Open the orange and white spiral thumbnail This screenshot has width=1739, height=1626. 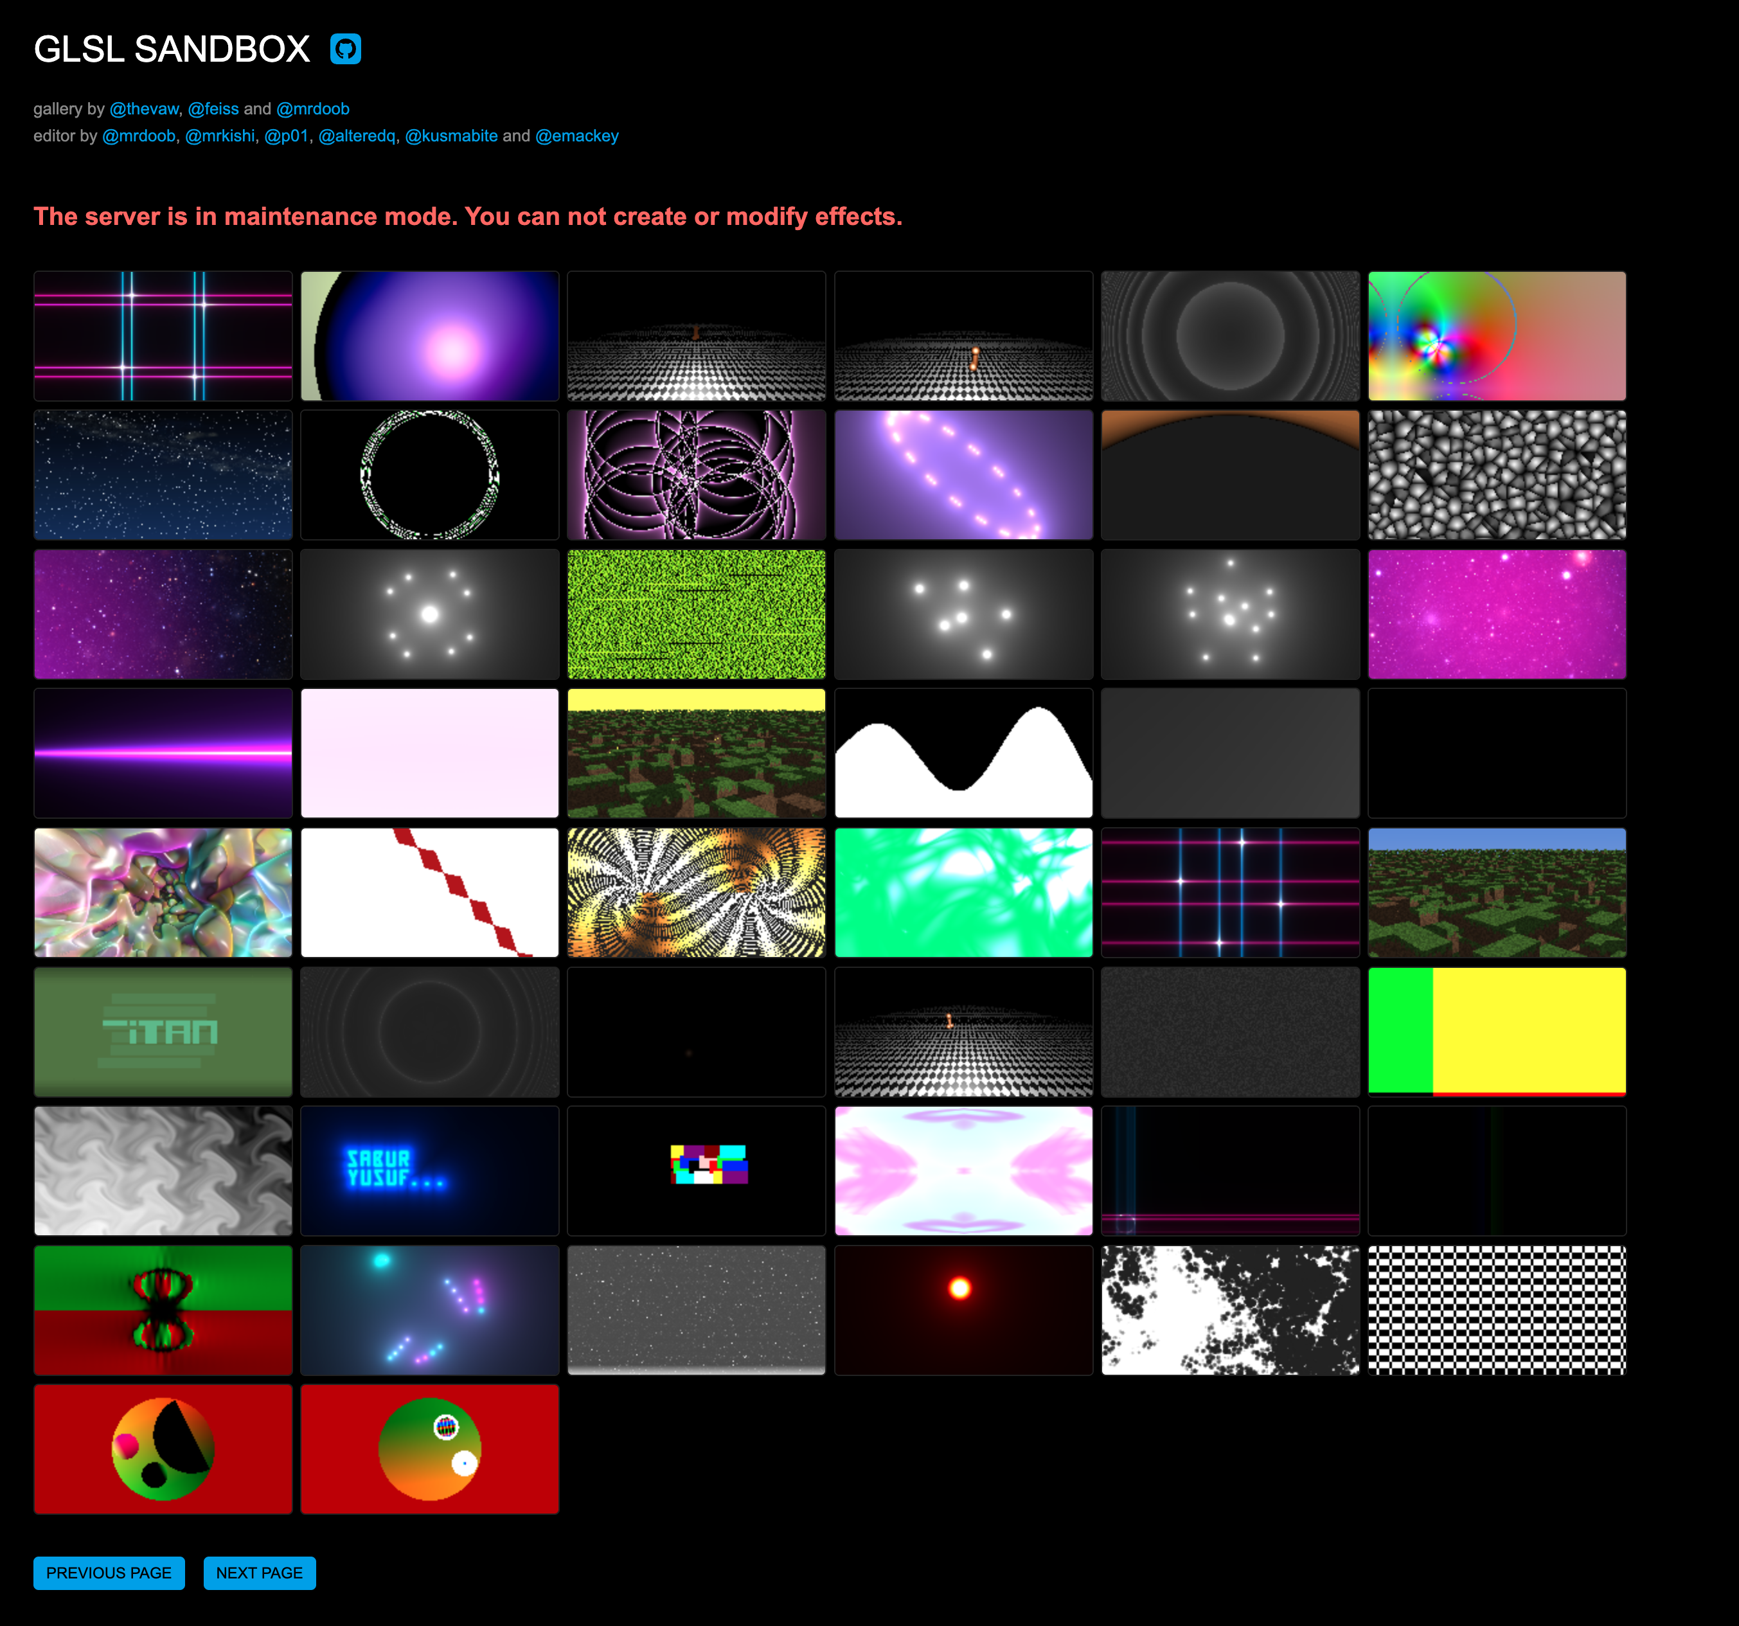(696, 892)
